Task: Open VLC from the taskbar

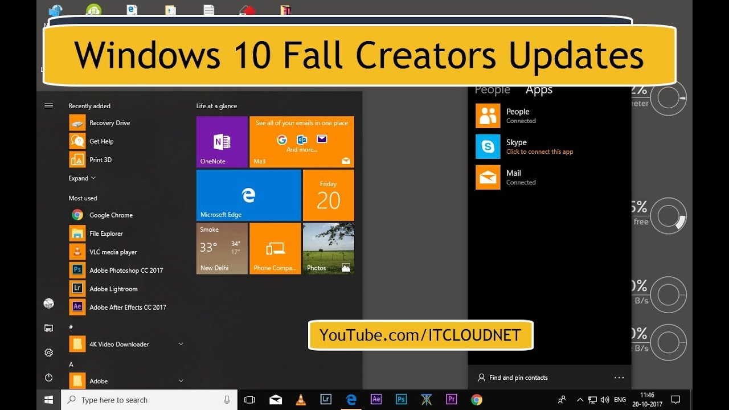Action: tap(301, 400)
